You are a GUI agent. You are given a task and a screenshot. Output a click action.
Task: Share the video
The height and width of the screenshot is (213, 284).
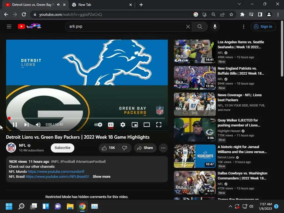(x=145, y=148)
